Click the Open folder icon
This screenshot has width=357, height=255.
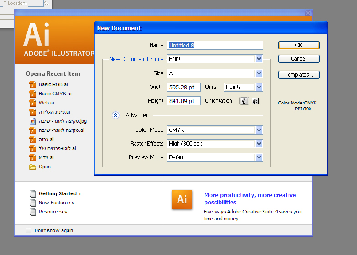pyautogui.click(x=32, y=167)
